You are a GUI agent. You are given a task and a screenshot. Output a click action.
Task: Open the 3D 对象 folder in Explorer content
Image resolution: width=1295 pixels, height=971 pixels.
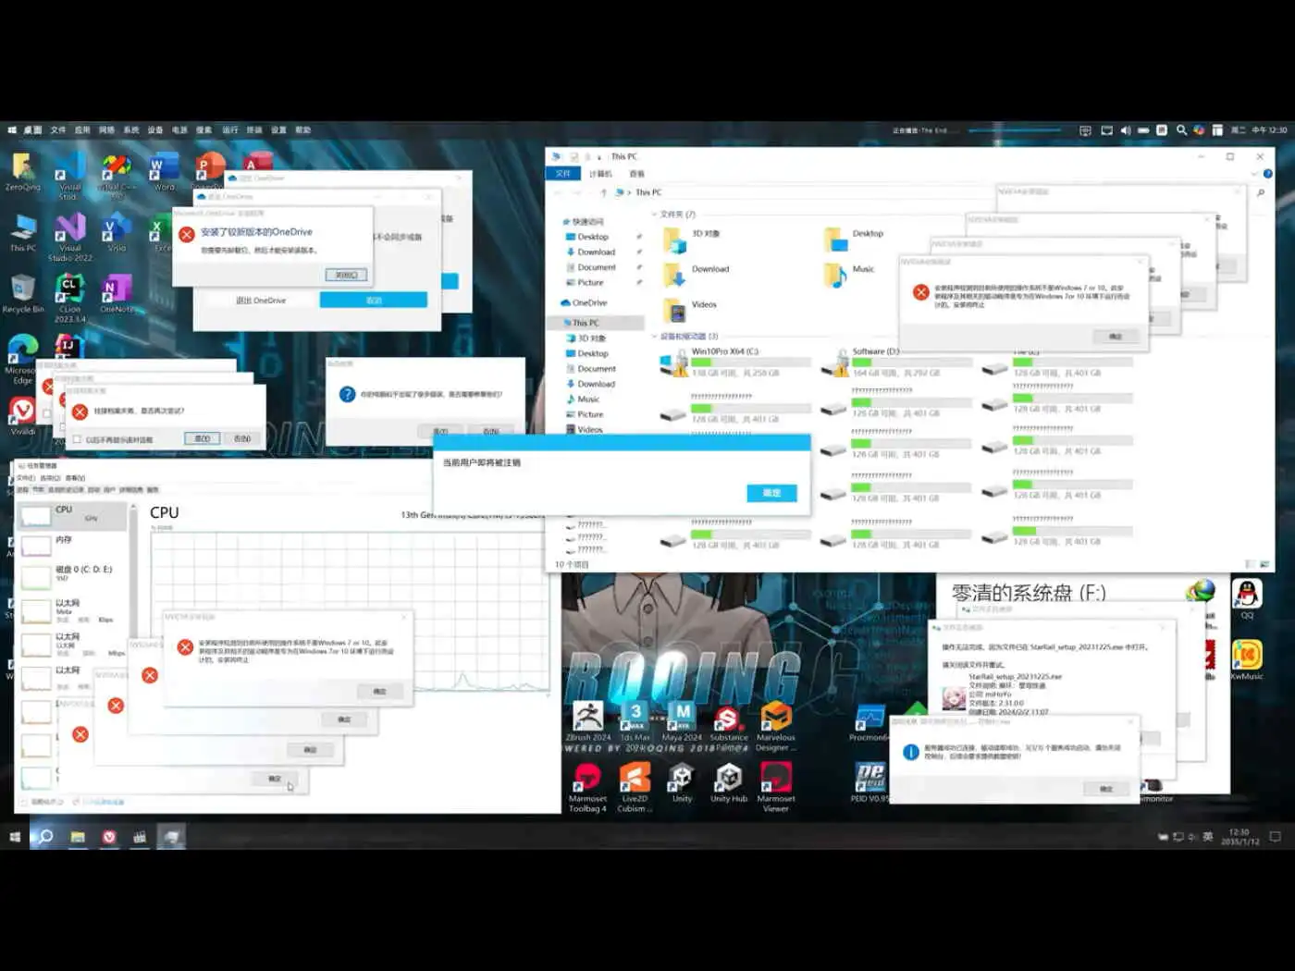coord(693,240)
